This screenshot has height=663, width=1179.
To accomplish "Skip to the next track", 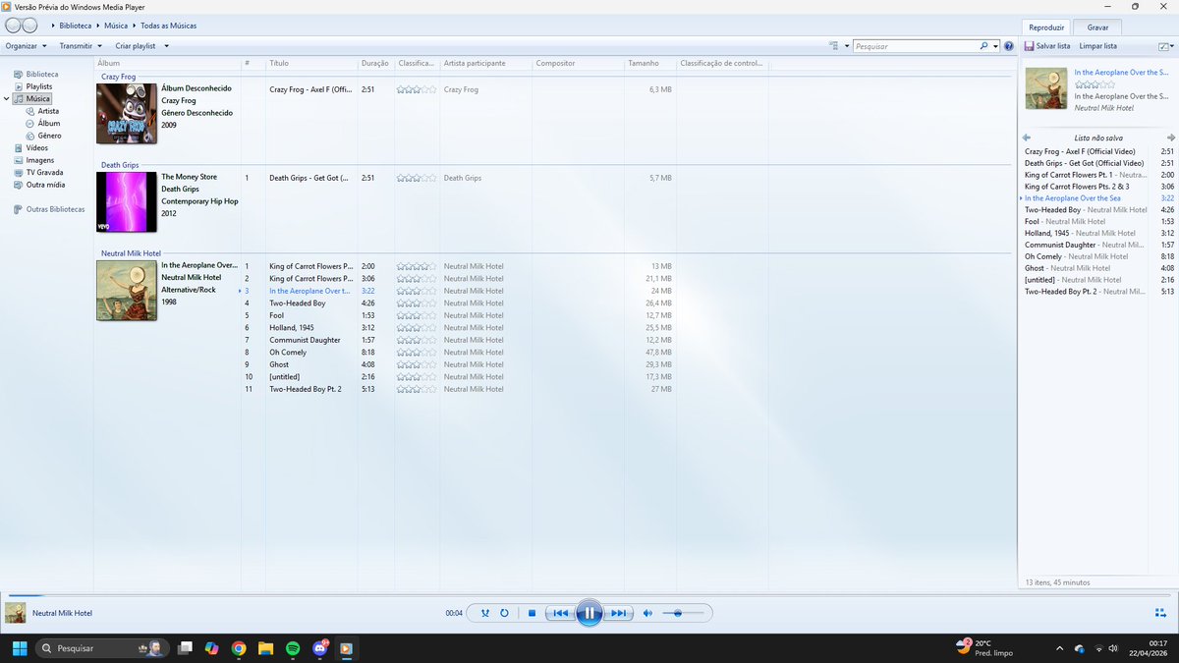I will [x=618, y=613].
